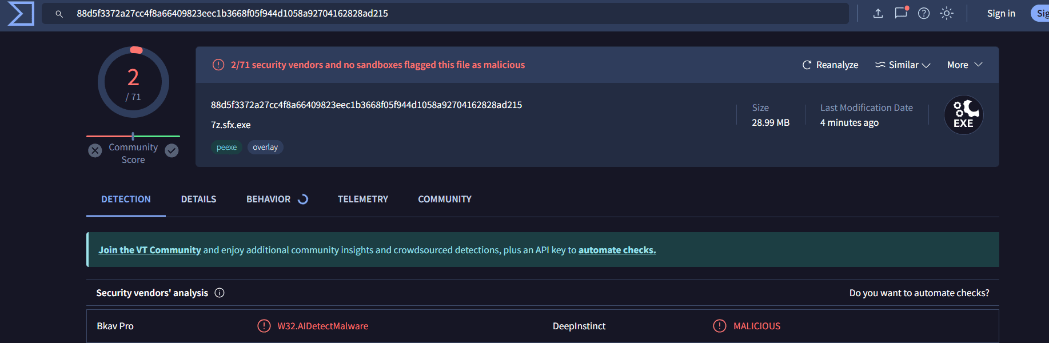Follow the Join the VT Community link
Viewport: 1049px width, 343px height.
[x=150, y=250]
